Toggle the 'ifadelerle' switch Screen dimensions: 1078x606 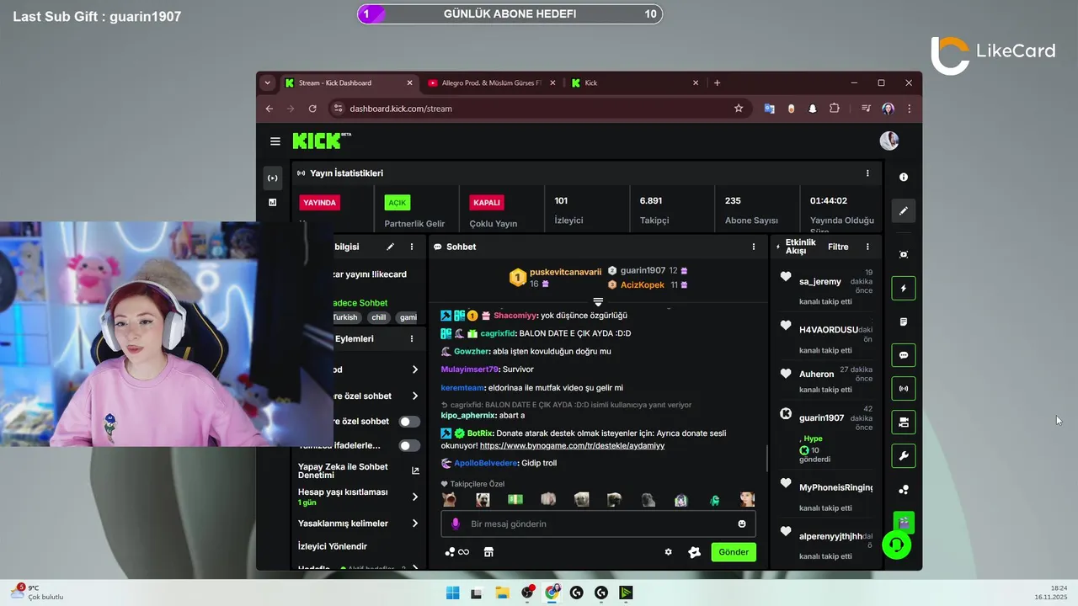[409, 445]
